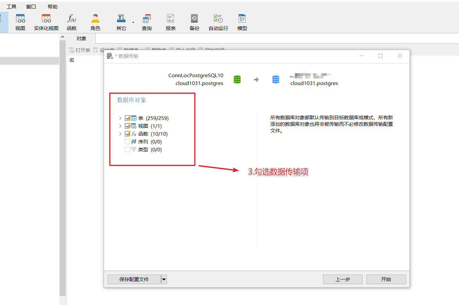Open the 帮助 menu

click(x=53, y=7)
